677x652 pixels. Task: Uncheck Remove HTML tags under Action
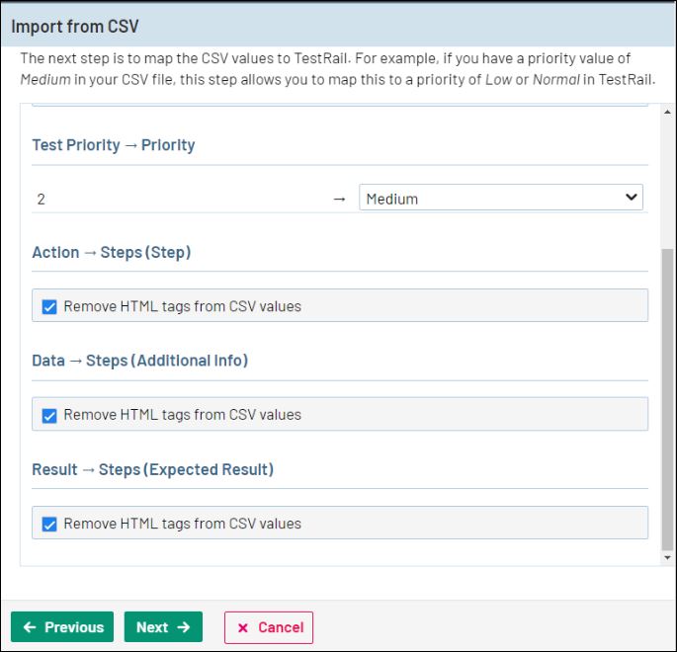pos(49,306)
